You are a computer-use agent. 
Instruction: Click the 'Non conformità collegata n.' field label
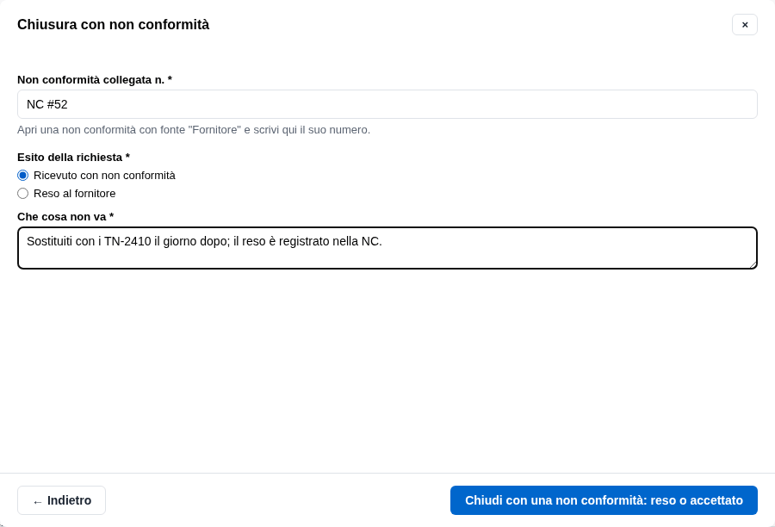point(95,79)
